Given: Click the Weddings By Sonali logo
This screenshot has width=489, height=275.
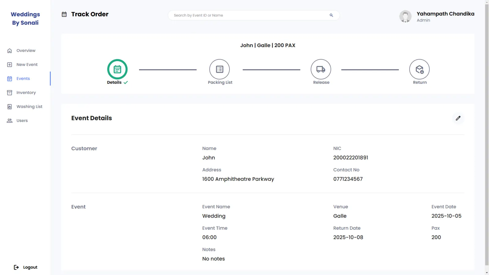Looking at the screenshot, I should click(x=25, y=18).
